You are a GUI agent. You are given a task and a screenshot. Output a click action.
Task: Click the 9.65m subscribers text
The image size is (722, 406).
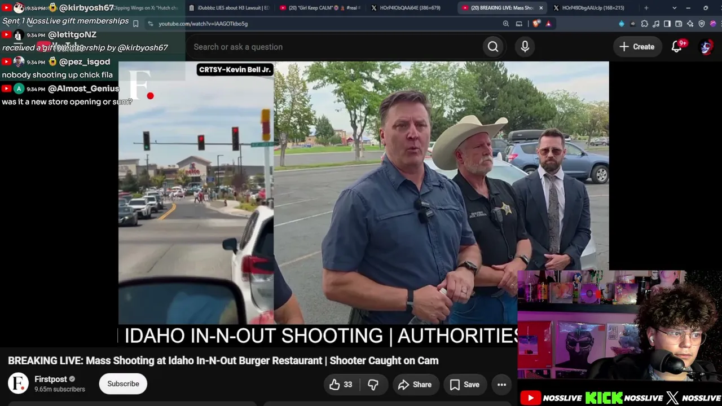[60, 389]
